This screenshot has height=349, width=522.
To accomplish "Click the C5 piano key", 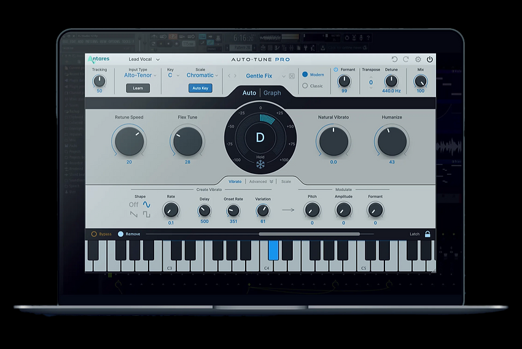I will [364, 266].
